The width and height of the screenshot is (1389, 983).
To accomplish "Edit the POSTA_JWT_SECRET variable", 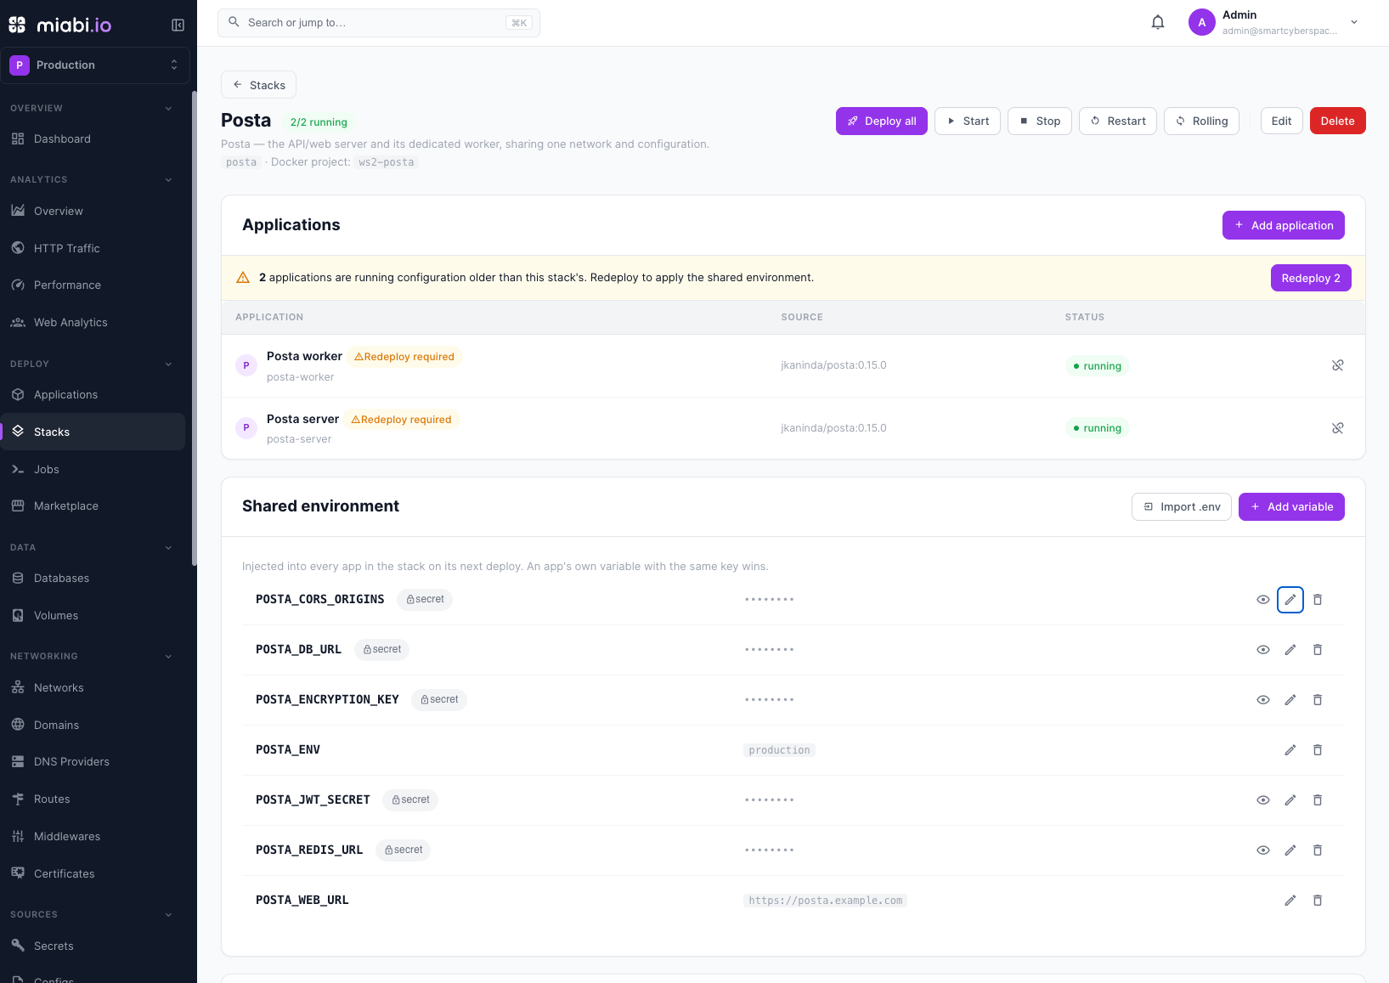I will (1290, 800).
